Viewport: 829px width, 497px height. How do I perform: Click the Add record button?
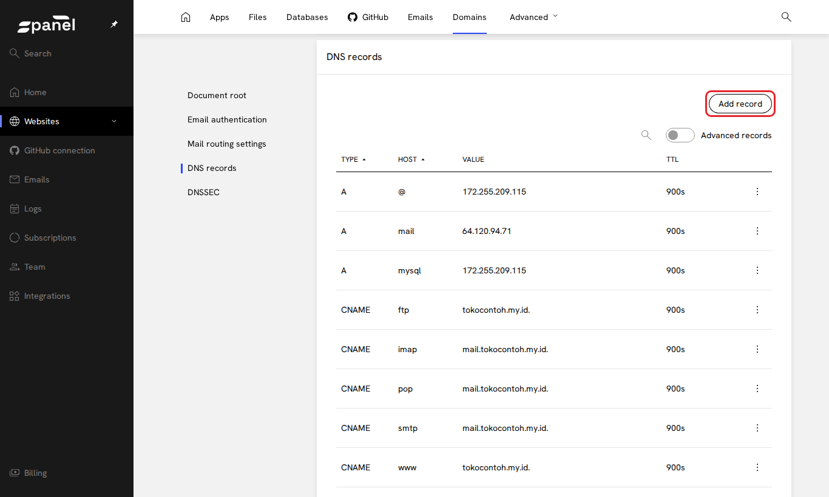click(x=740, y=104)
